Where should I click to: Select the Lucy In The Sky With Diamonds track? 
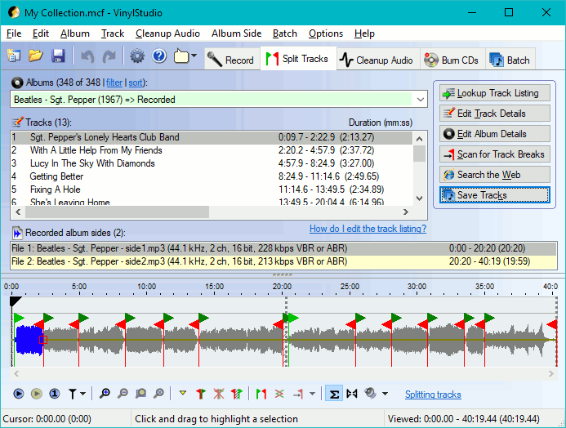91,163
